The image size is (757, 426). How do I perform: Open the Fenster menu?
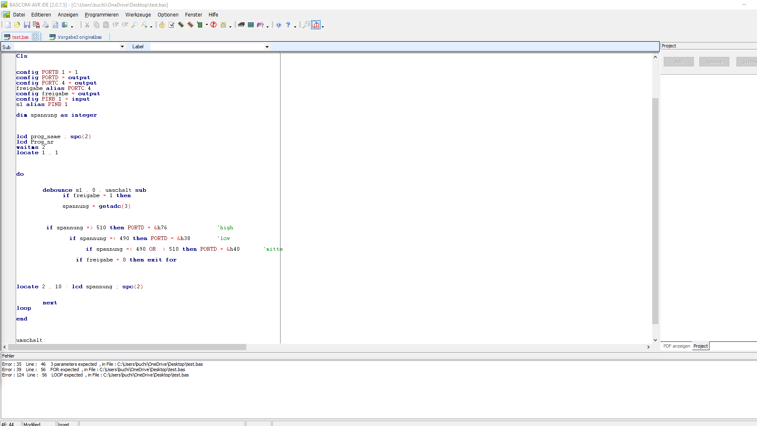click(193, 14)
